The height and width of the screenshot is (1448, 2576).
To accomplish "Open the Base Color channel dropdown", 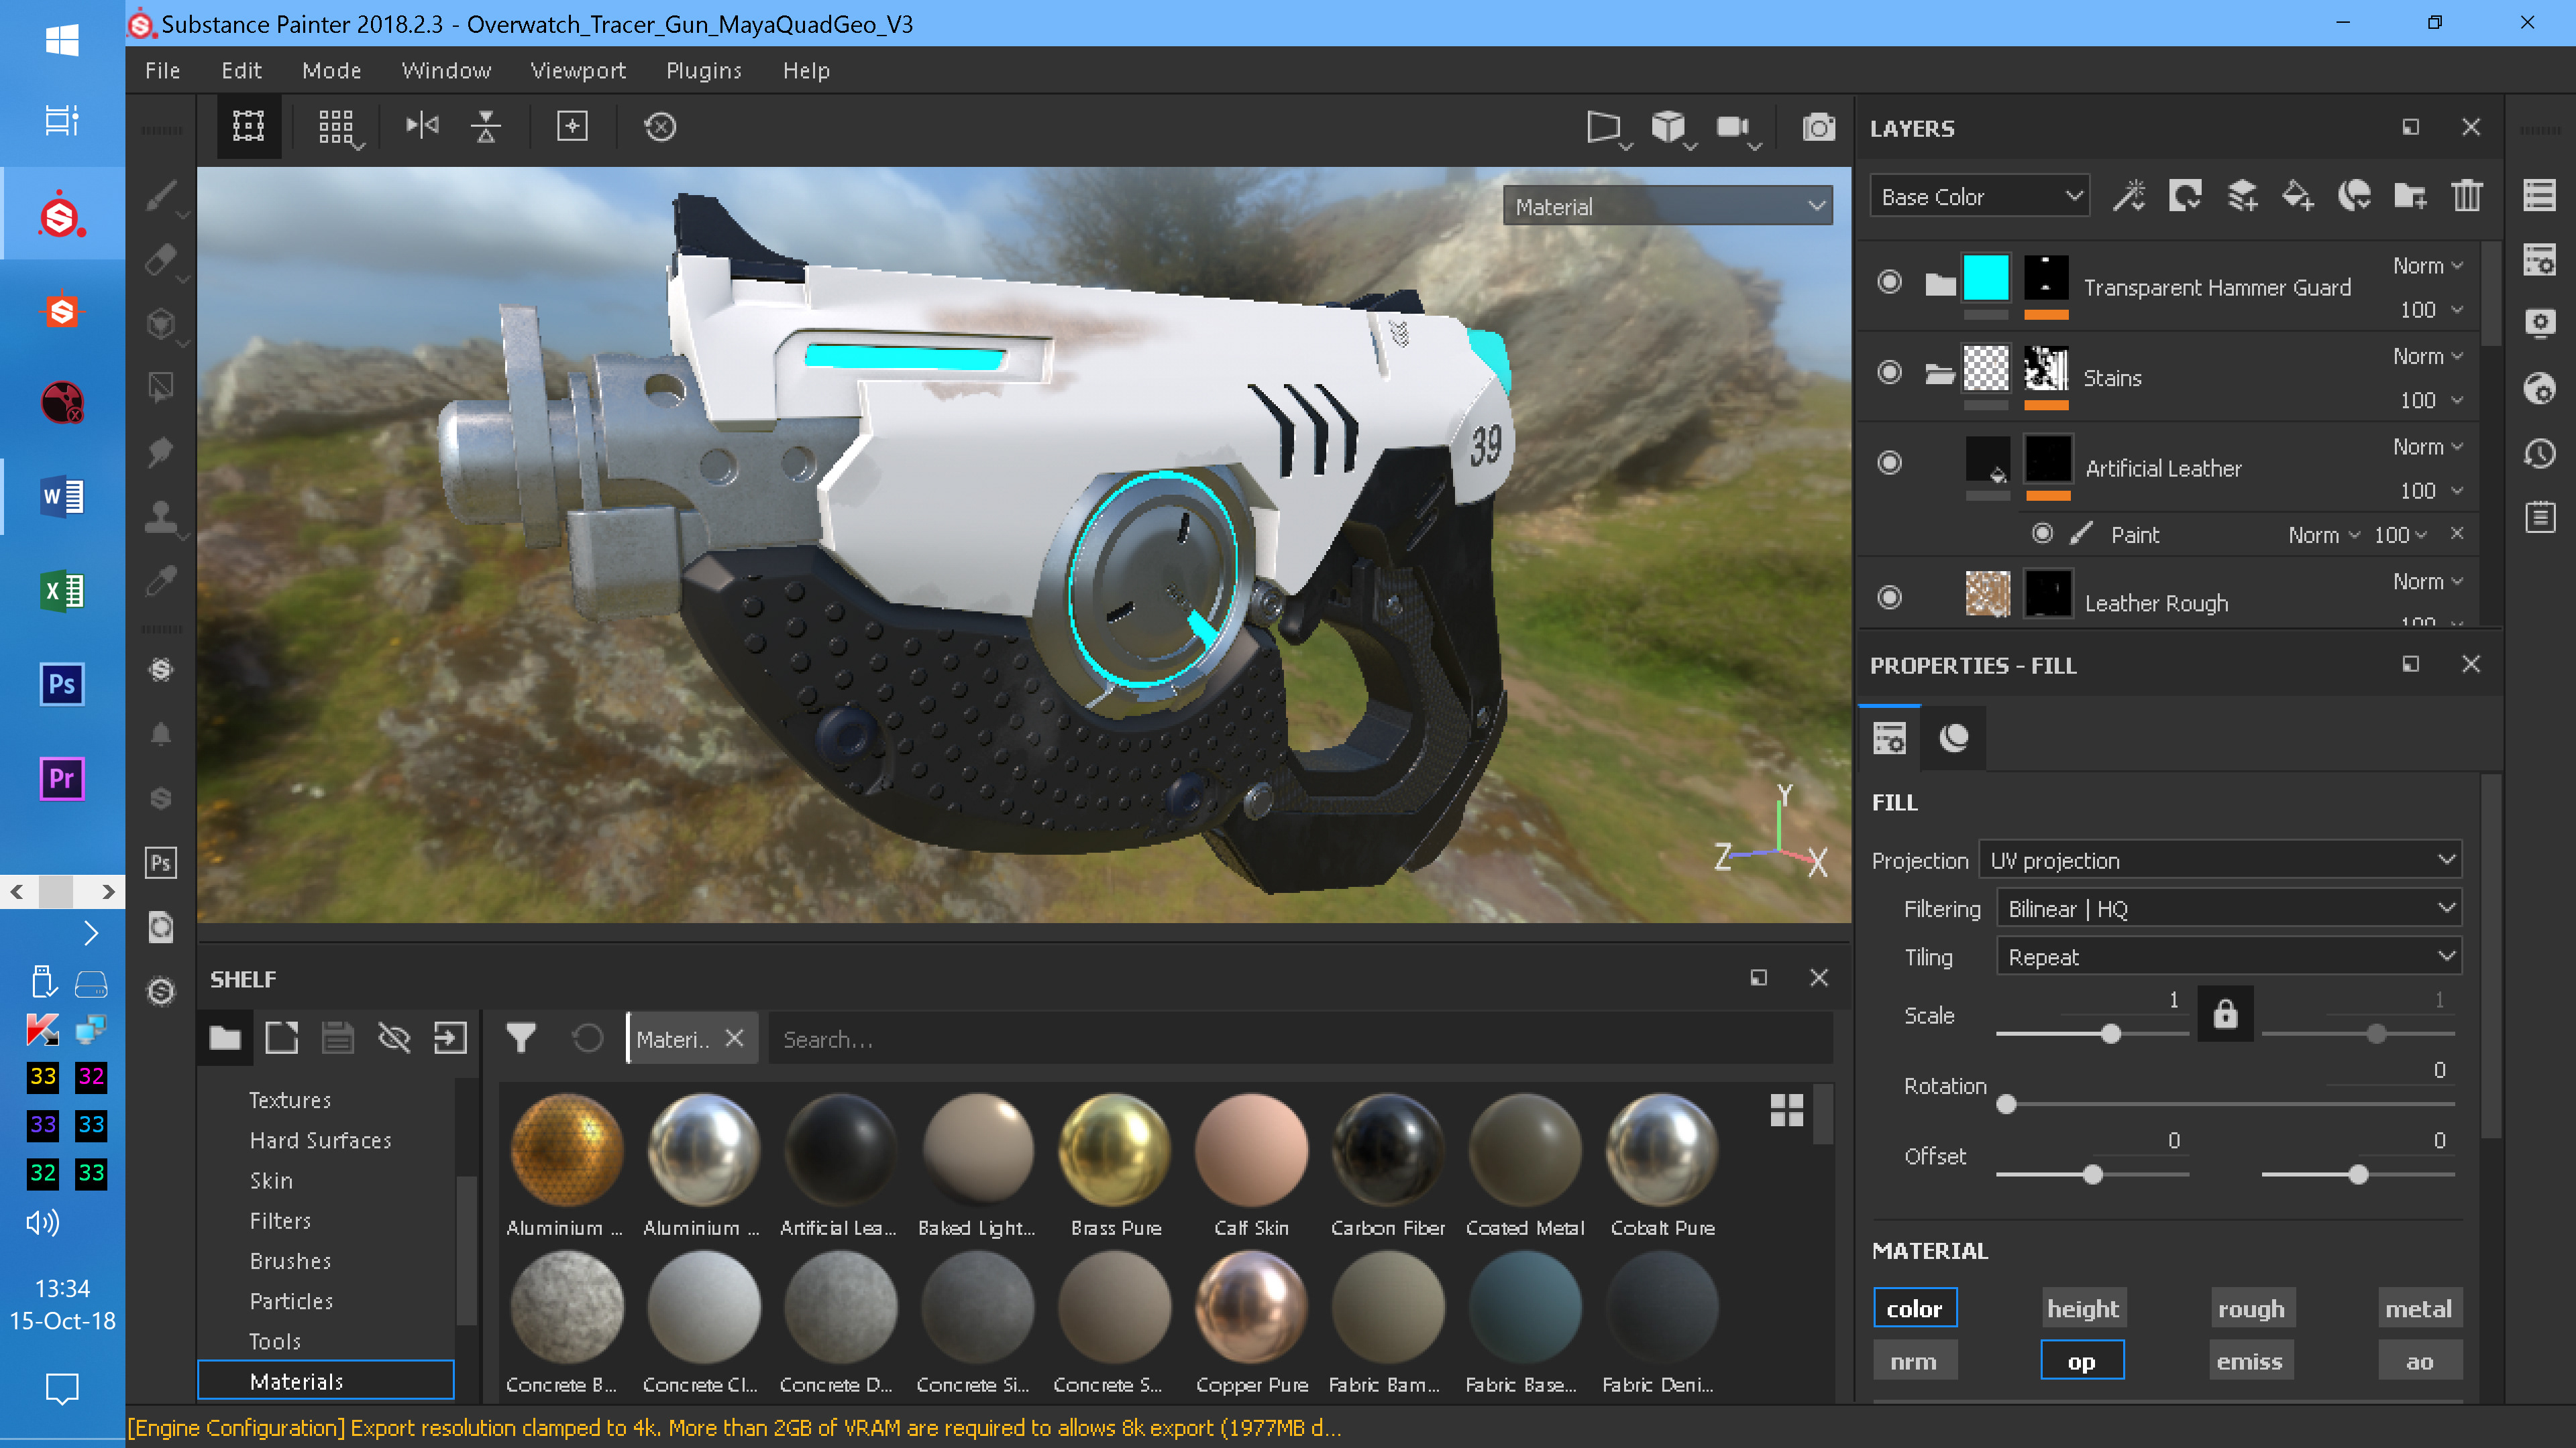I will pos(1979,196).
